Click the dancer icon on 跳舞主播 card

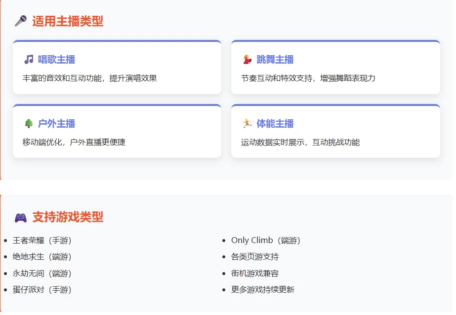[245, 59]
